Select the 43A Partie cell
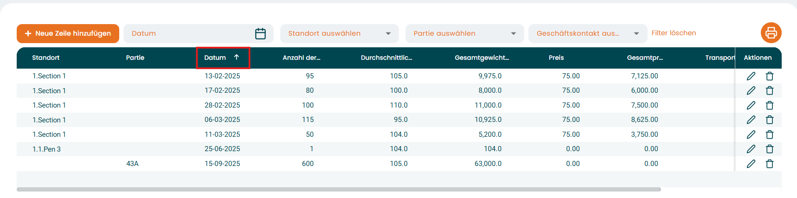Viewport: 797px width, 198px height. point(132,164)
